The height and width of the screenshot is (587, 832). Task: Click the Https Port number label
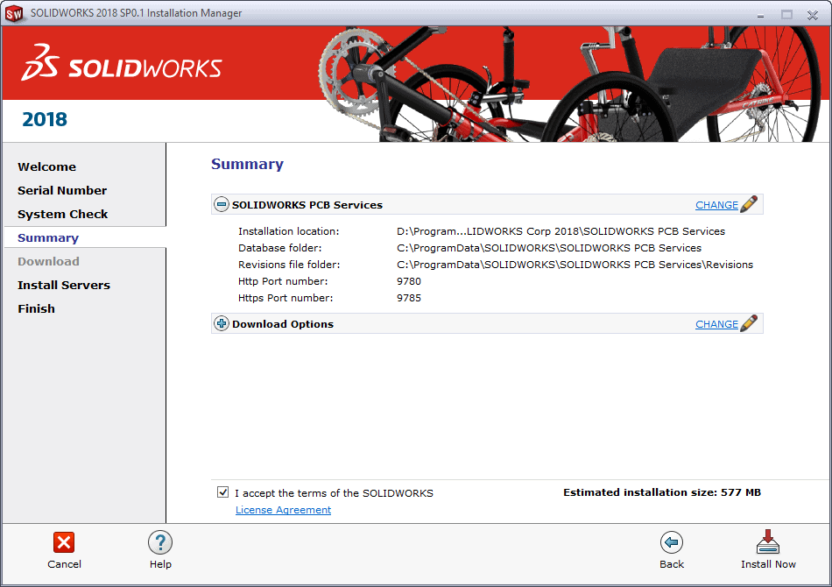click(x=286, y=298)
